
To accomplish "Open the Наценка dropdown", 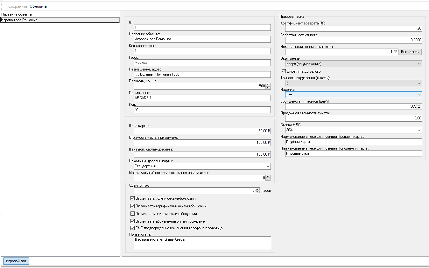I will [x=353, y=95].
